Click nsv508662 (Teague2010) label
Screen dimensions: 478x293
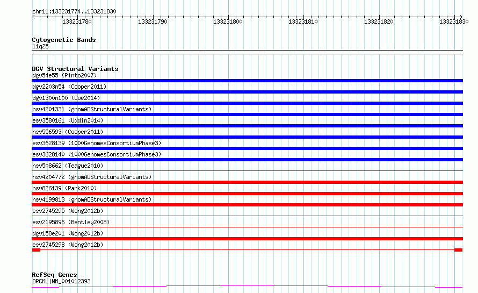68,166
